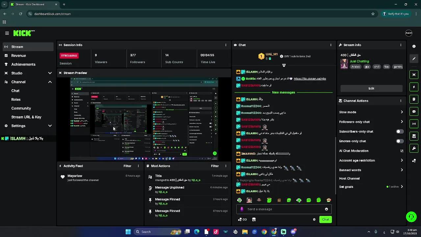Open Channel Actions three-dot options

[x=401, y=101]
